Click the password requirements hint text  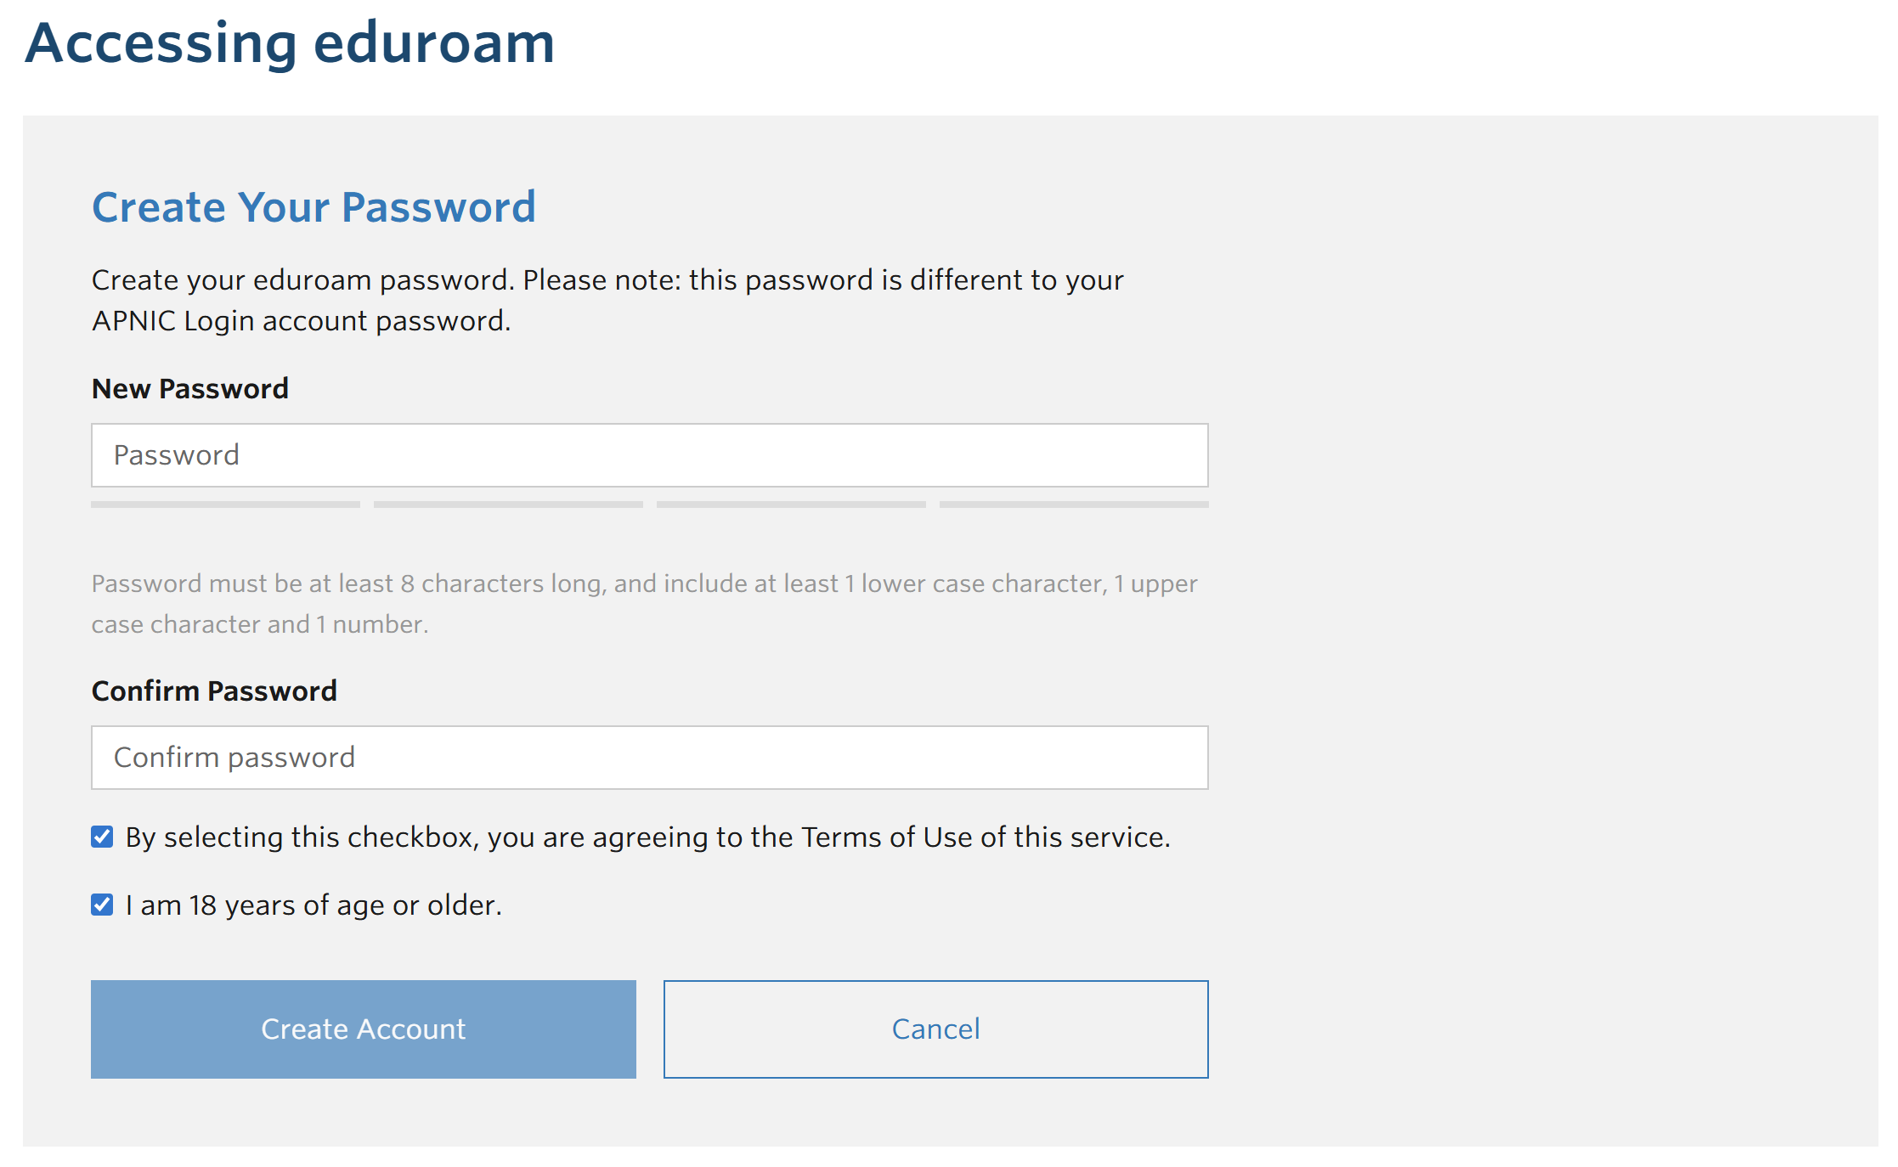point(644,603)
